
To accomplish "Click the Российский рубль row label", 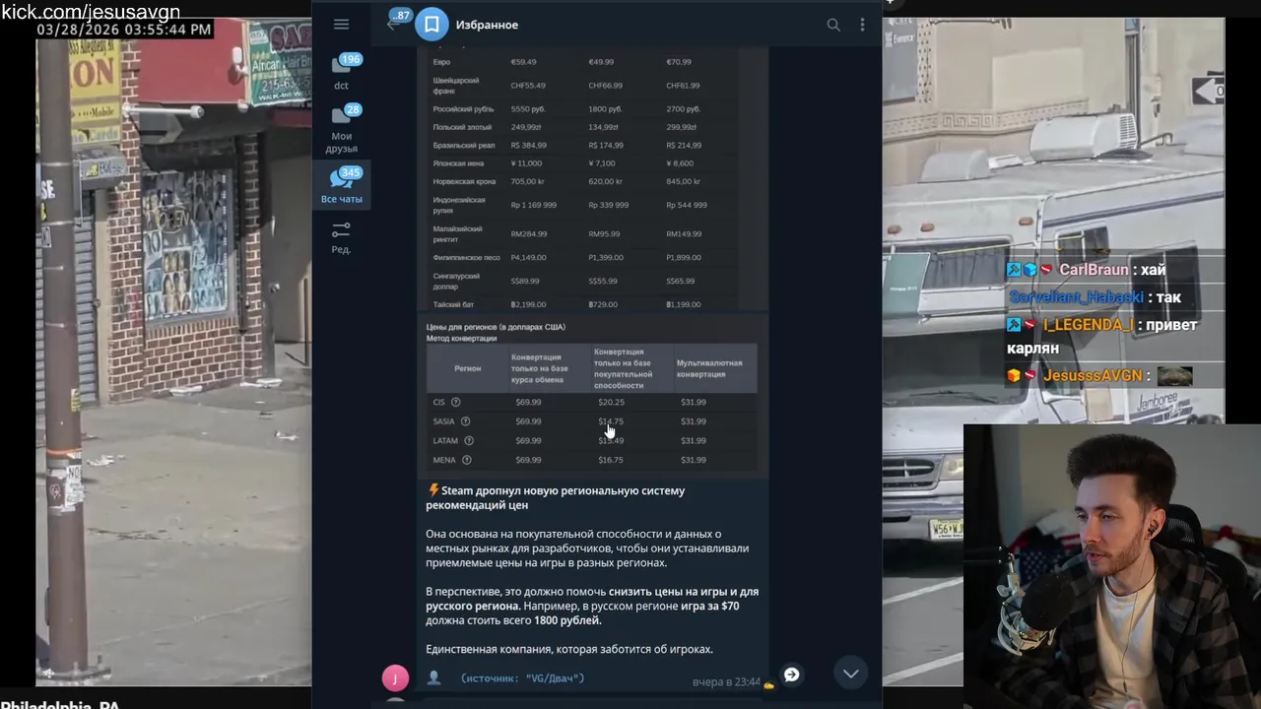I will [462, 108].
